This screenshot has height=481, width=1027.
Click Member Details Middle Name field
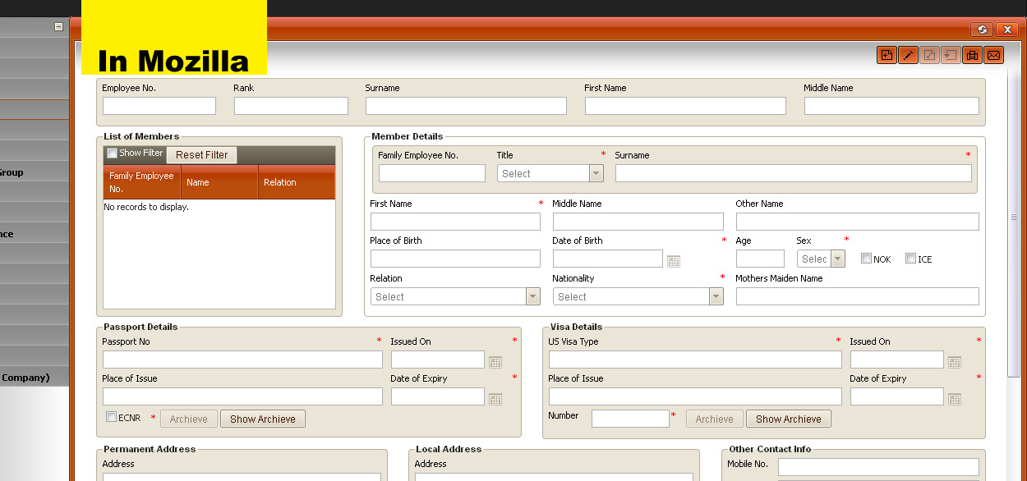pos(638,222)
